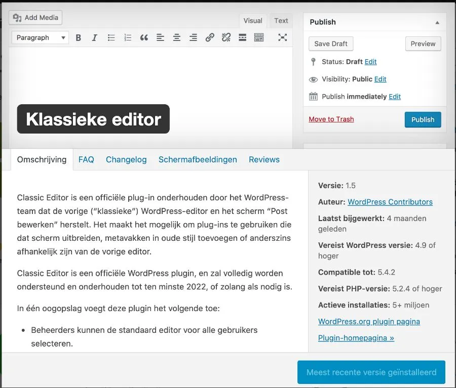
Task: Click Meest recente versie geïnstalleerd button
Action: pos(371,372)
